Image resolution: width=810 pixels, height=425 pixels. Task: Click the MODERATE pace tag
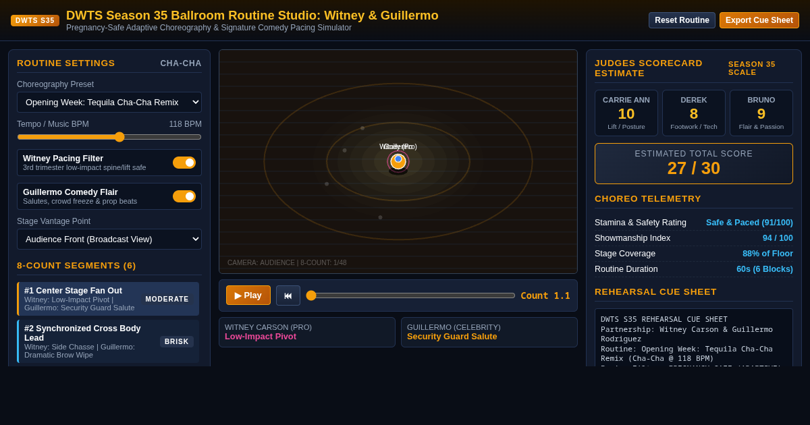pyautogui.click(x=167, y=299)
